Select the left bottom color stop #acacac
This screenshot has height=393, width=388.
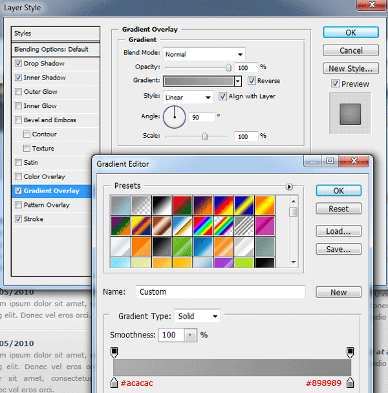click(114, 382)
